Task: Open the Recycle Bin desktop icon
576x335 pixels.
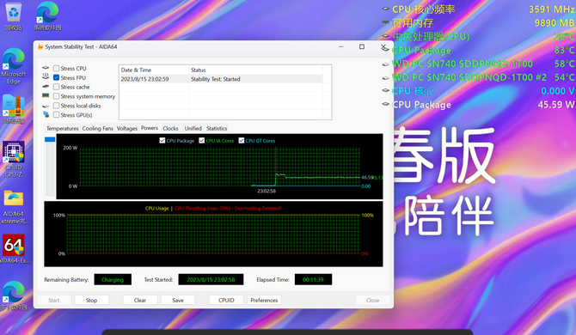Action: (14, 16)
